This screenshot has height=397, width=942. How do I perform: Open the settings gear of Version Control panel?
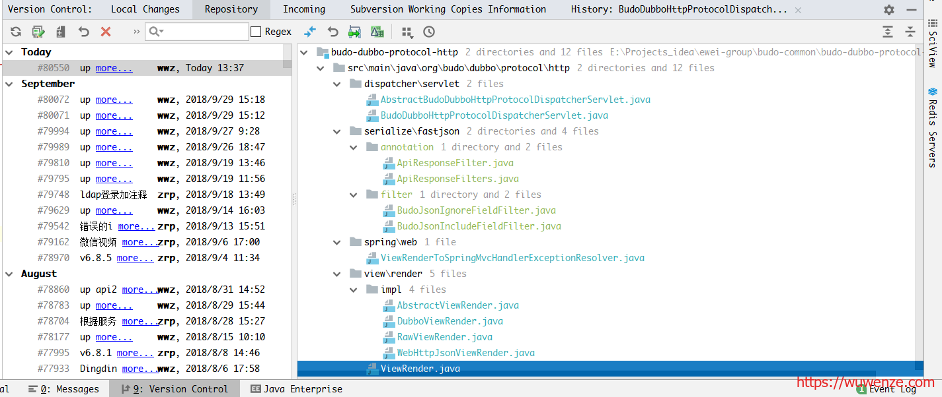[889, 10]
